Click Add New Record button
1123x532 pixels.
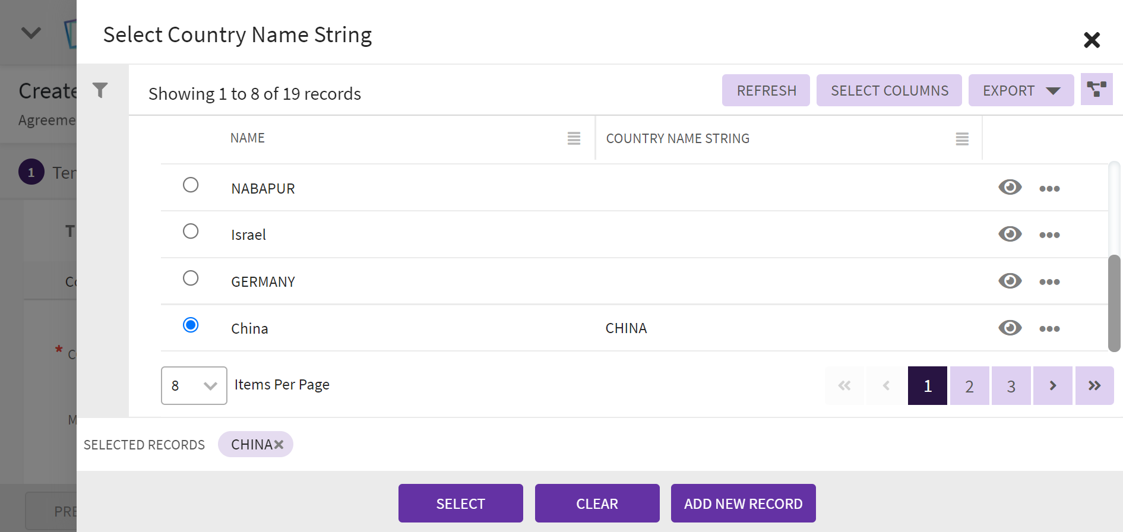coord(743,503)
